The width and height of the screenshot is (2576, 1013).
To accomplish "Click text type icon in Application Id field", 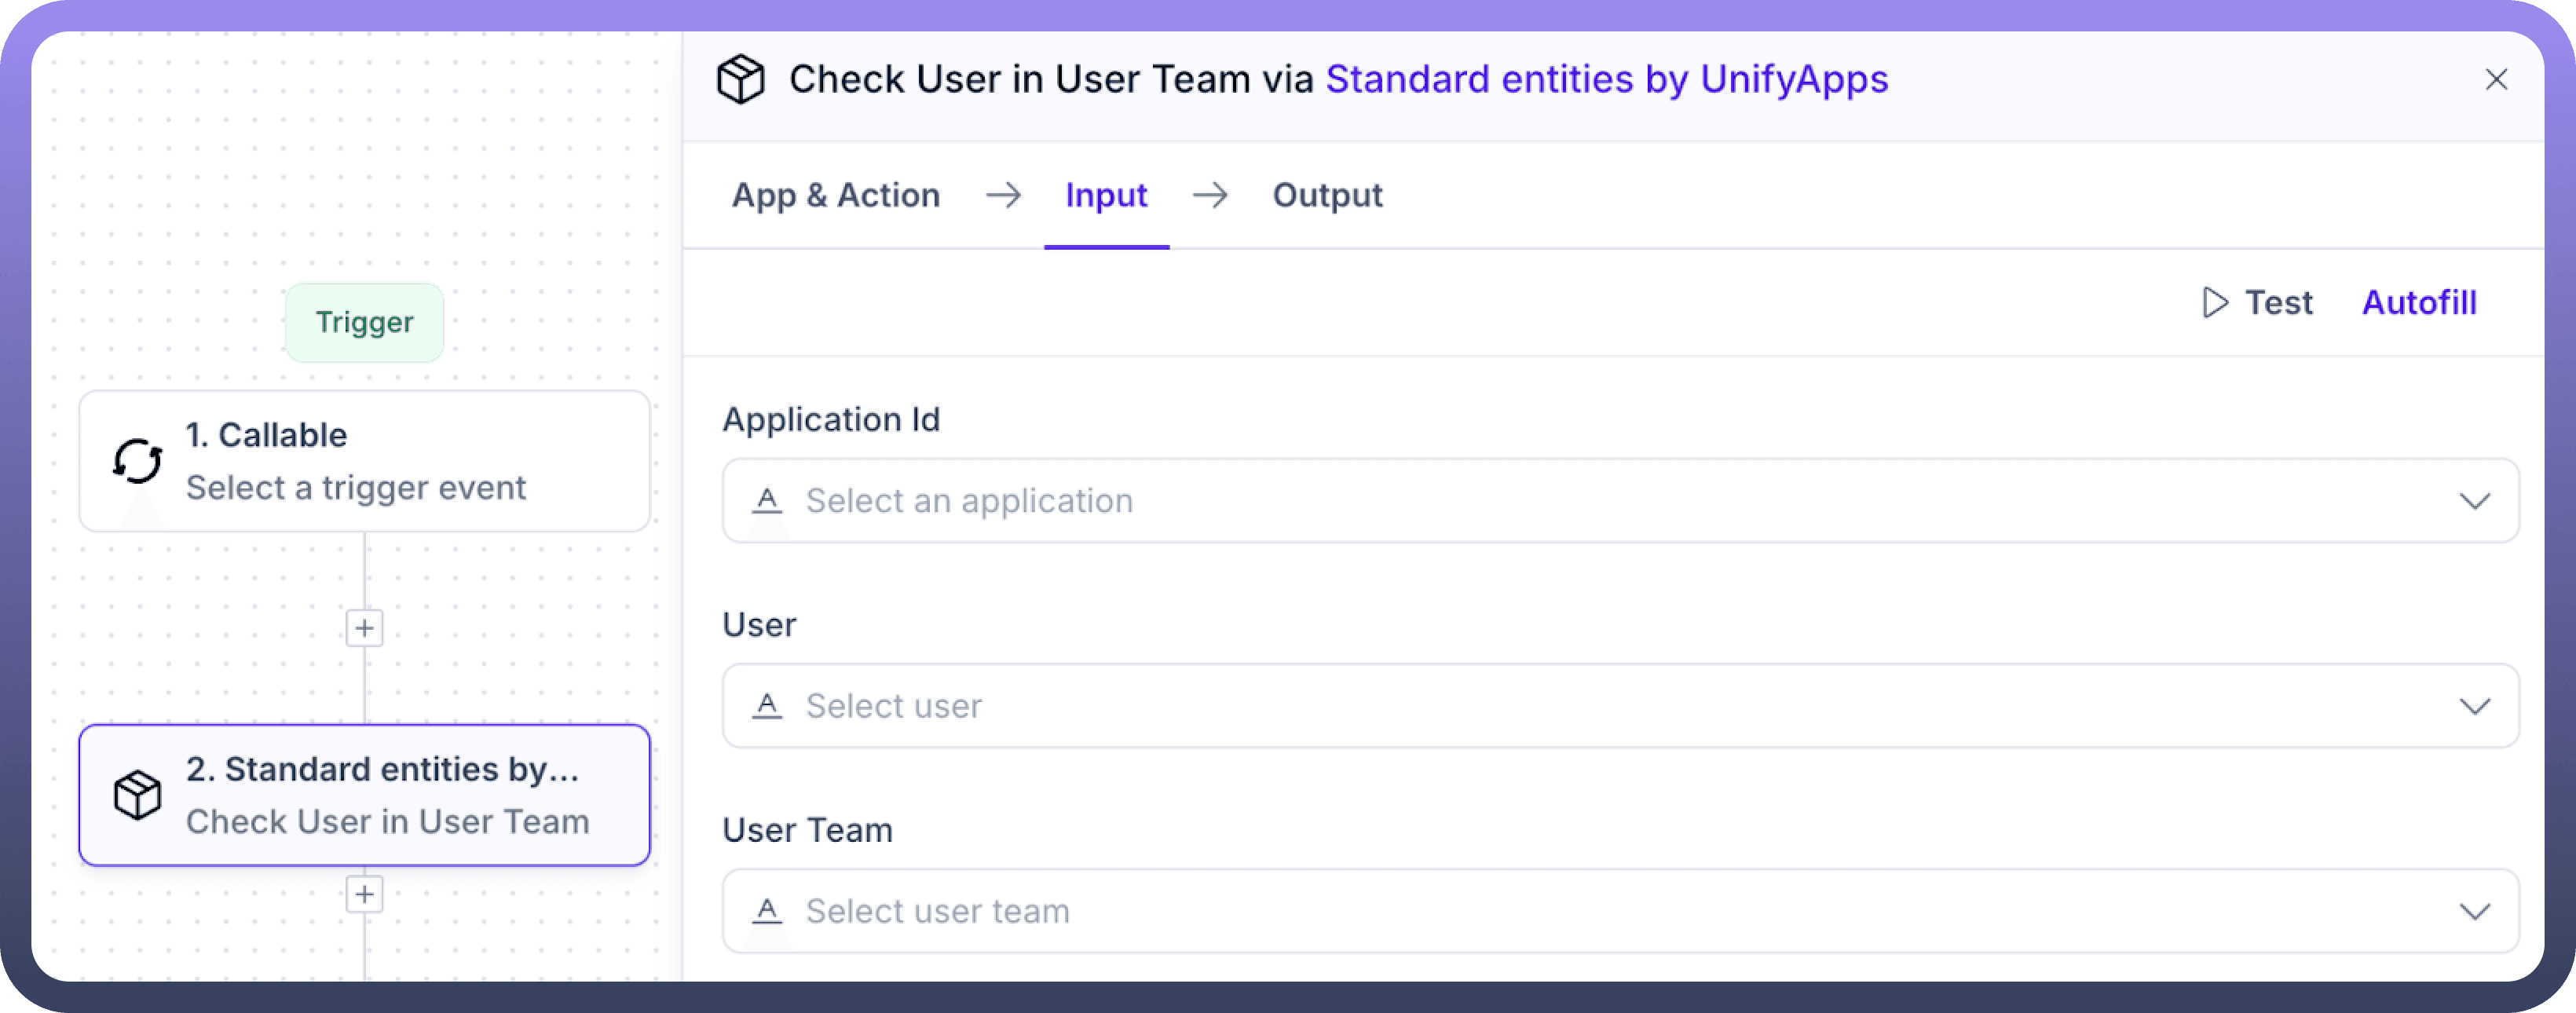I will coord(767,500).
